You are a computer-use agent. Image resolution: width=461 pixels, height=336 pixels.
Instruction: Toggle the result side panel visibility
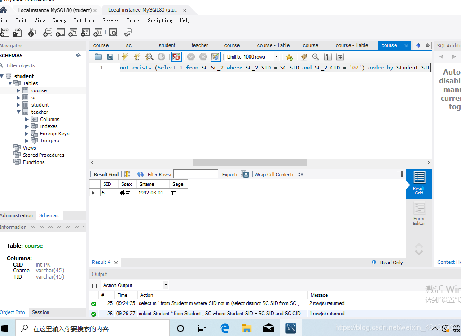pyautogui.click(x=400, y=174)
